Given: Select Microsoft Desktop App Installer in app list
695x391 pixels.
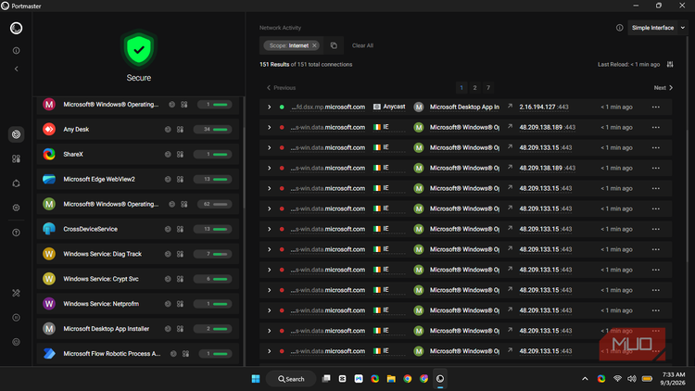Looking at the screenshot, I should 138,329.
